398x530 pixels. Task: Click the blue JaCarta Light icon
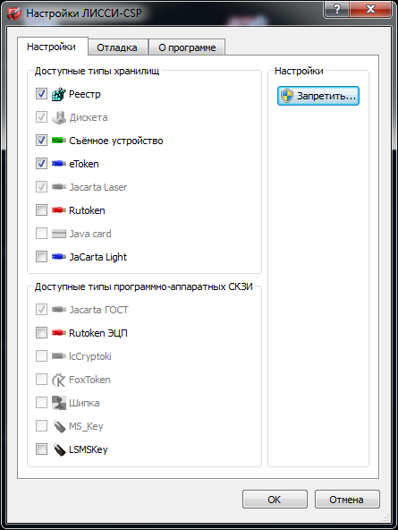coord(59,257)
